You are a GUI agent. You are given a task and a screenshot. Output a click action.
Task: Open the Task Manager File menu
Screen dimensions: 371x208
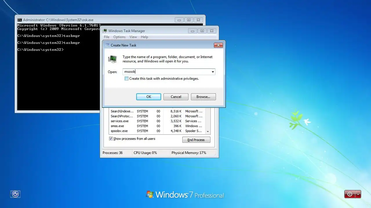107,37
